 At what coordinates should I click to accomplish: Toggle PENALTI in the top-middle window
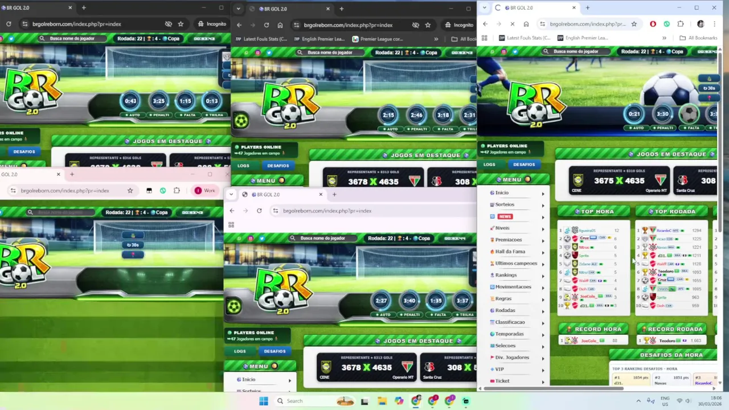[417, 129]
